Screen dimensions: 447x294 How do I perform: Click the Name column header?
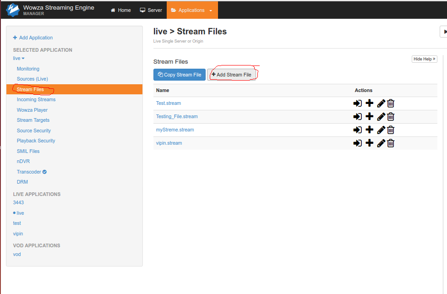(163, 90)
